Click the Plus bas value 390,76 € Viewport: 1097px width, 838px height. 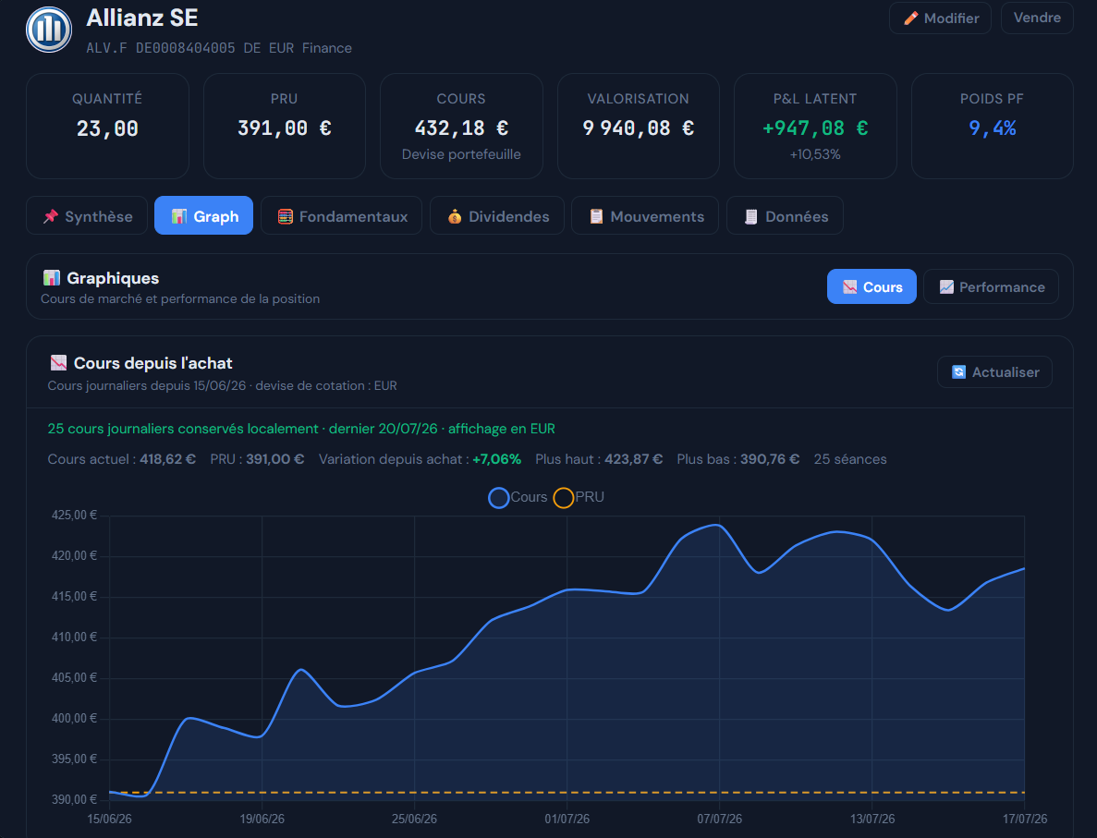[x=770, y=459]
